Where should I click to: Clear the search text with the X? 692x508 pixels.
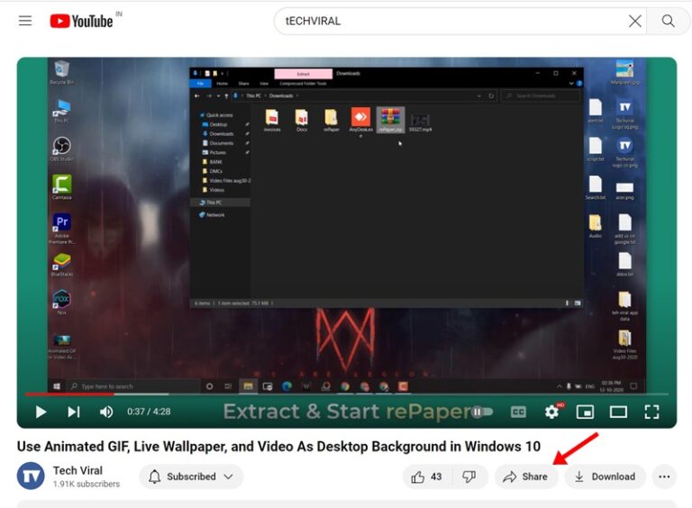tap(634, 21)
